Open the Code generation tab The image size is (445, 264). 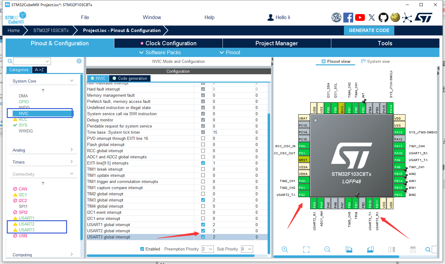point(130,78)
